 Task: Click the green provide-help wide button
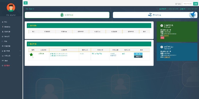coord(67,15)
